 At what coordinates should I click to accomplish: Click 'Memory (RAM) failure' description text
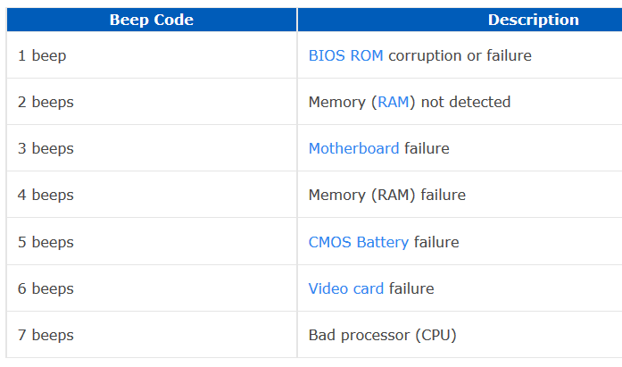(x=387, y=195)
